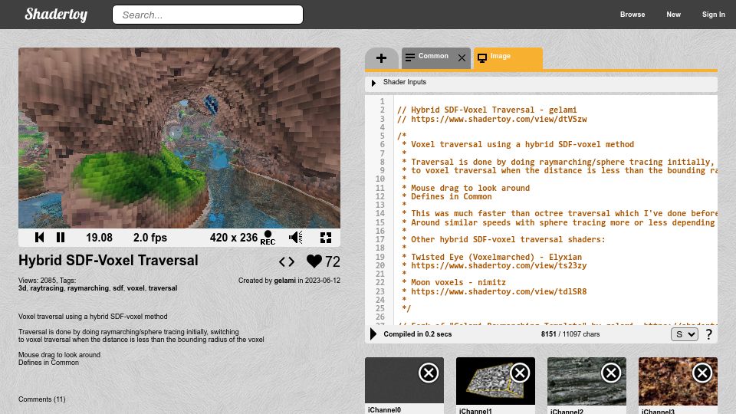This screenshot has height=414, width=736.
Task: Open the New shader page
Action: tap(673, 15)
